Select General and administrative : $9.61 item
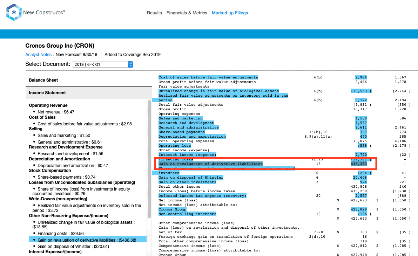This screenshot has width=418, height=256. click(69, 142)
